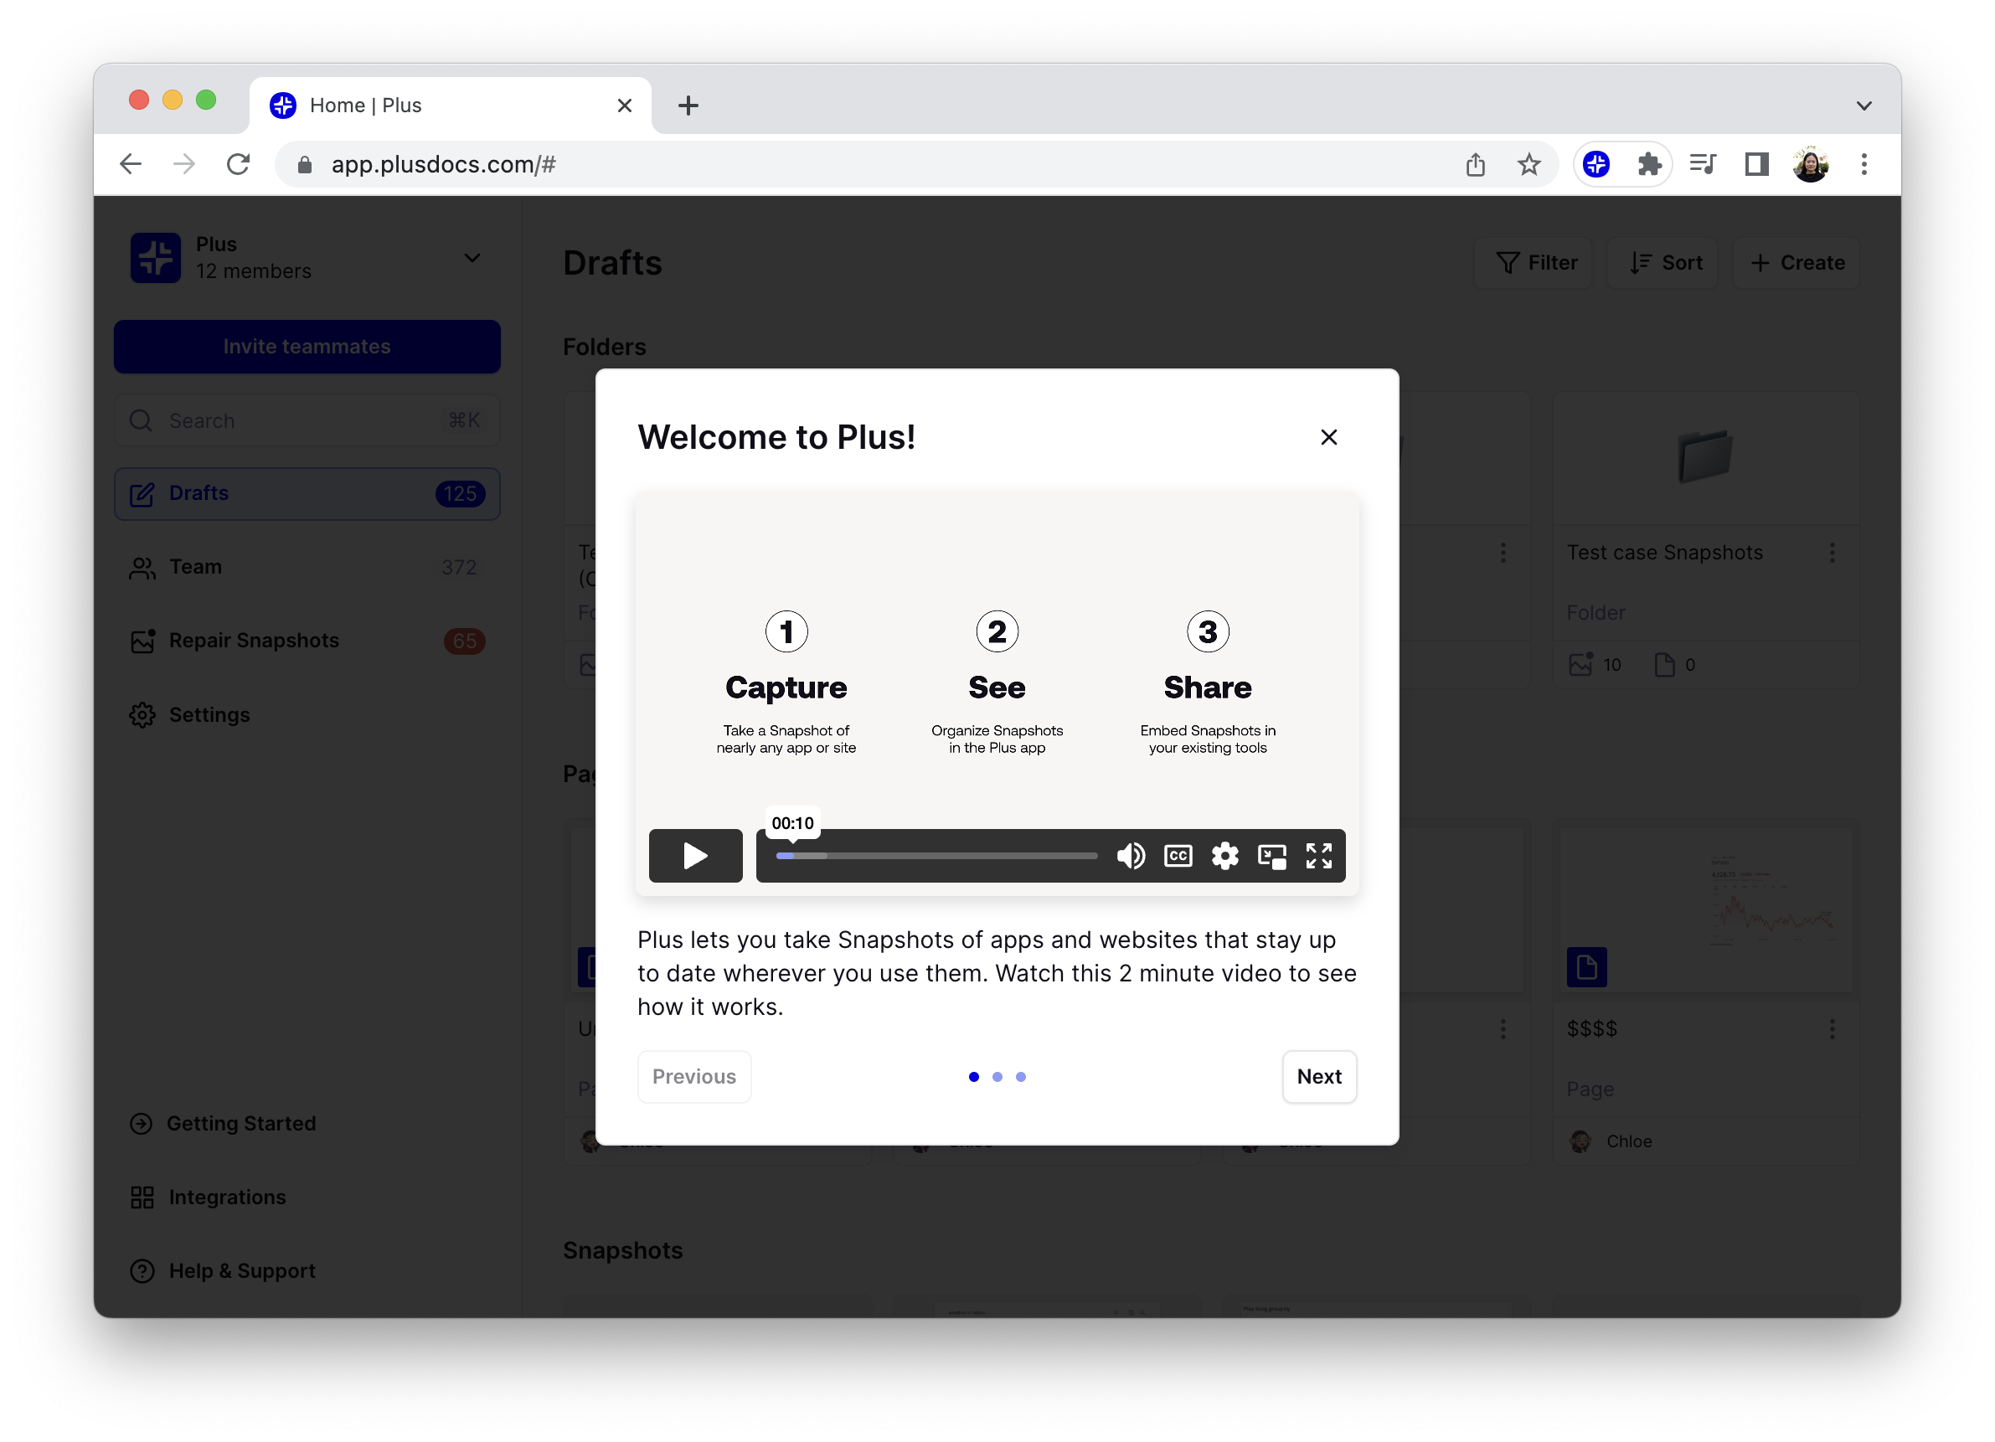Open the Team section
The height and width of the screenshot is (1442, 1995).
click(307, 567)
